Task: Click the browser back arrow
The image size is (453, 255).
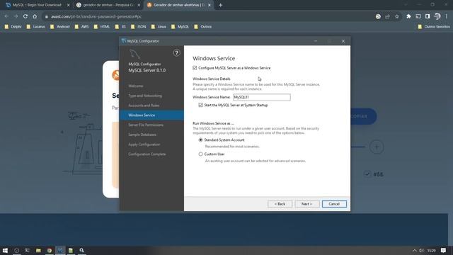Action: click(x=6, y=16)
